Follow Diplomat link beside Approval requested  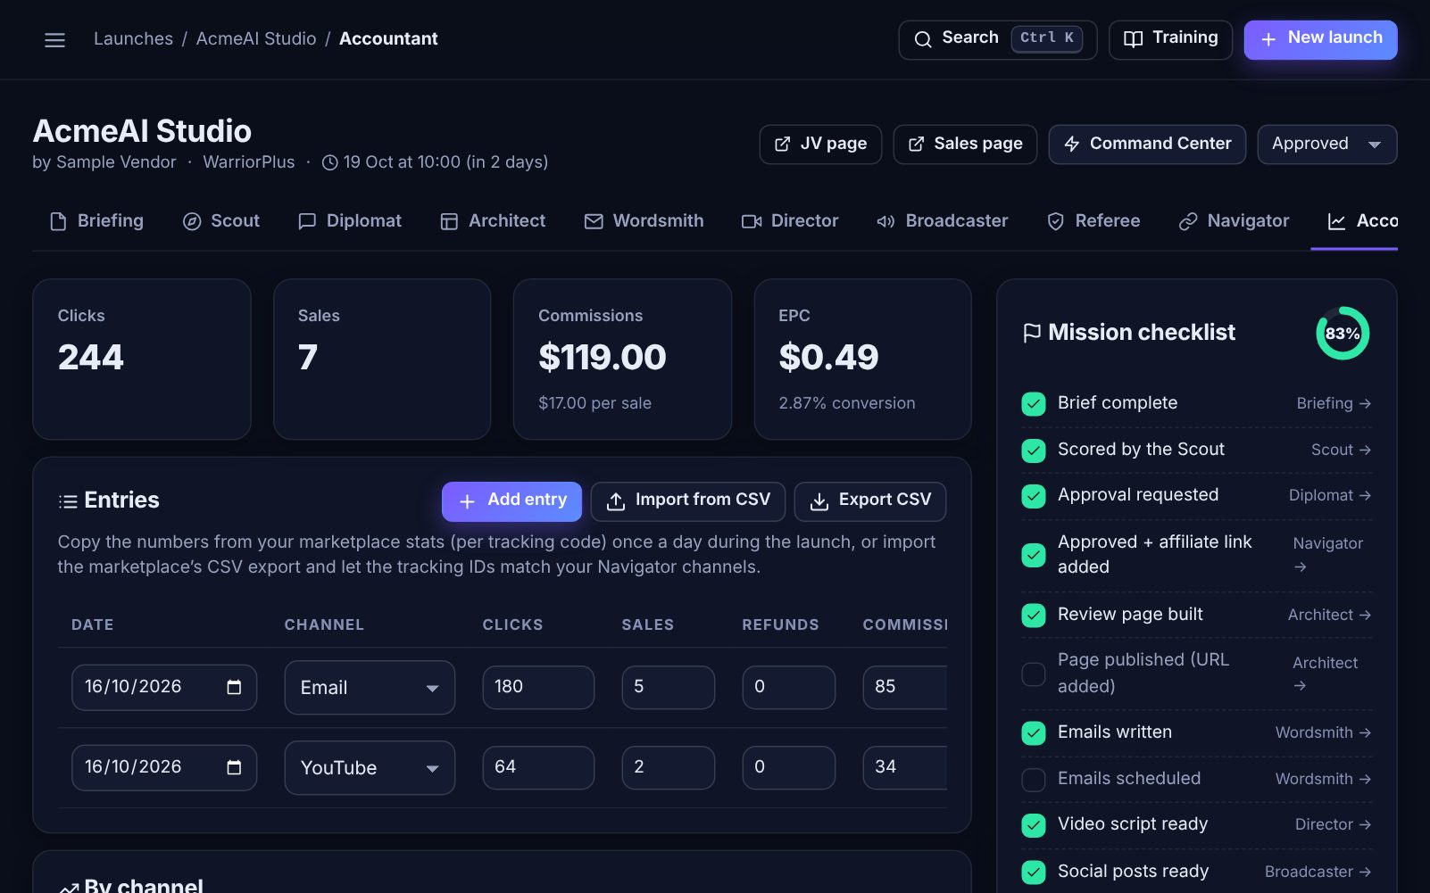tap(1330, 496)
